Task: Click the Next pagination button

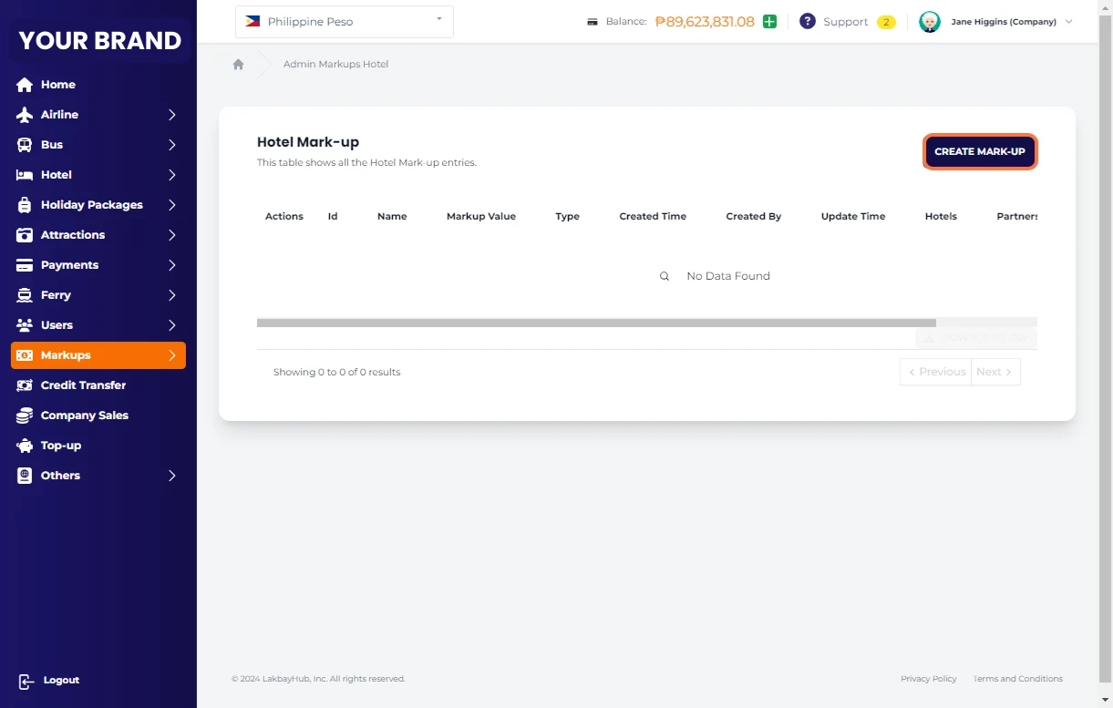Action: [x=994, y=372]
